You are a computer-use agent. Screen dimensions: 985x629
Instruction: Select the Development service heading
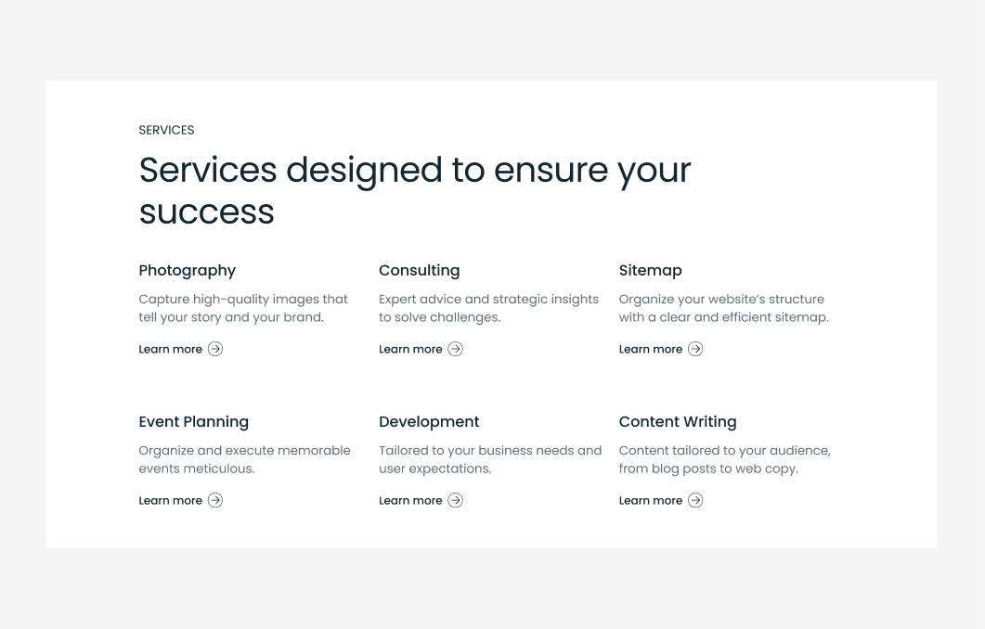coord(429,421)
